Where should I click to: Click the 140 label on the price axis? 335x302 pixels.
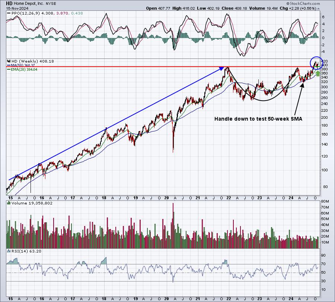point(324,144)
